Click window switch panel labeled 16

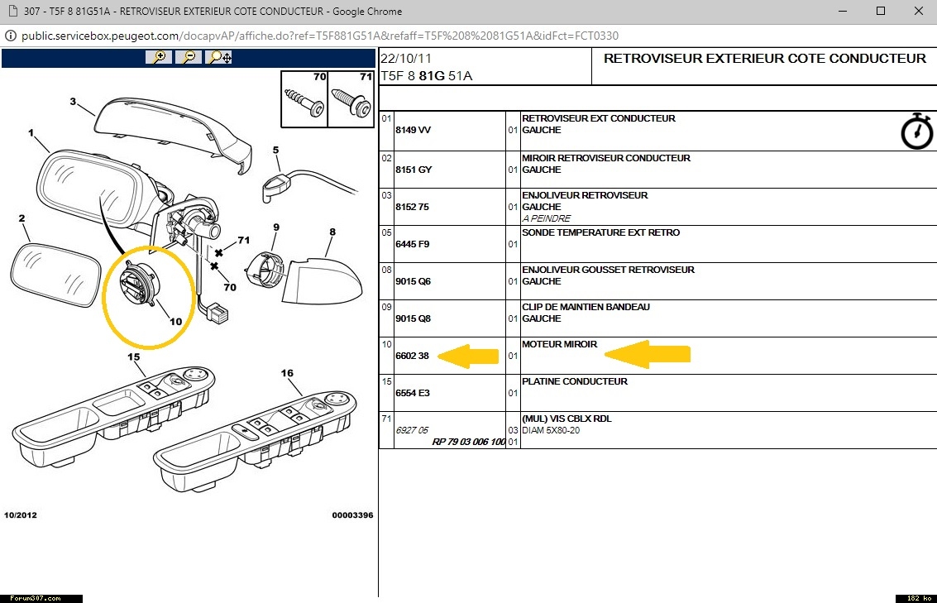coord(256,440)
